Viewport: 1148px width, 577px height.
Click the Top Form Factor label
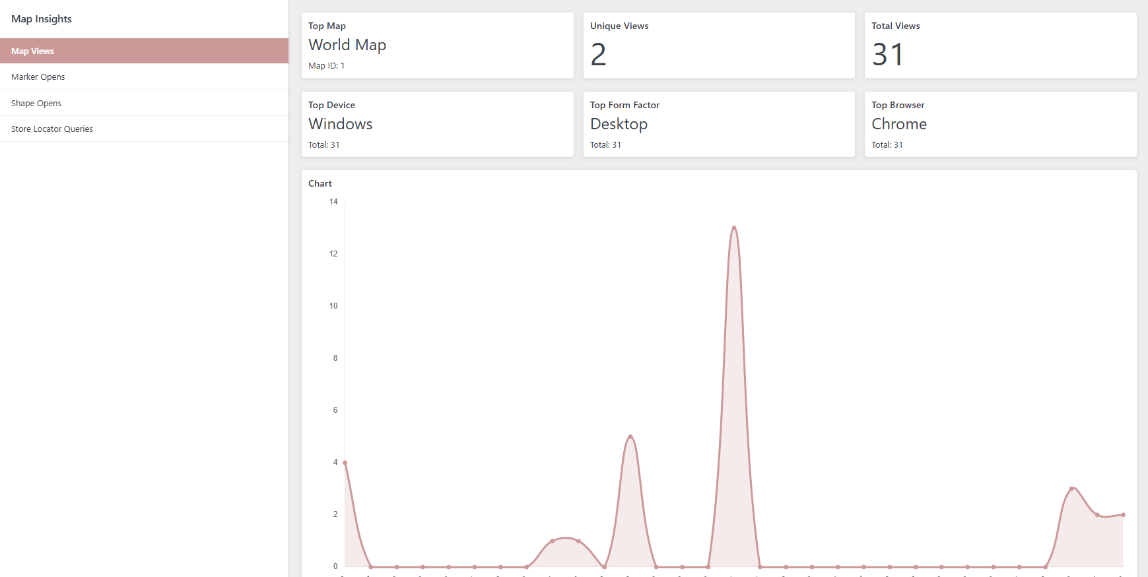click(625, 106)
